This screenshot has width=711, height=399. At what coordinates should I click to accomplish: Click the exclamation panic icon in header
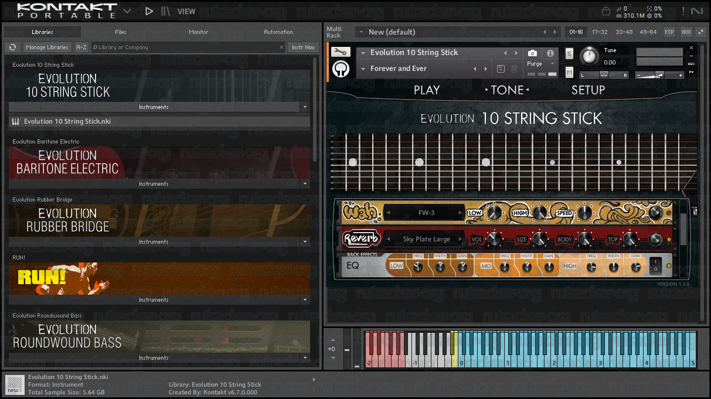[683, 11]
